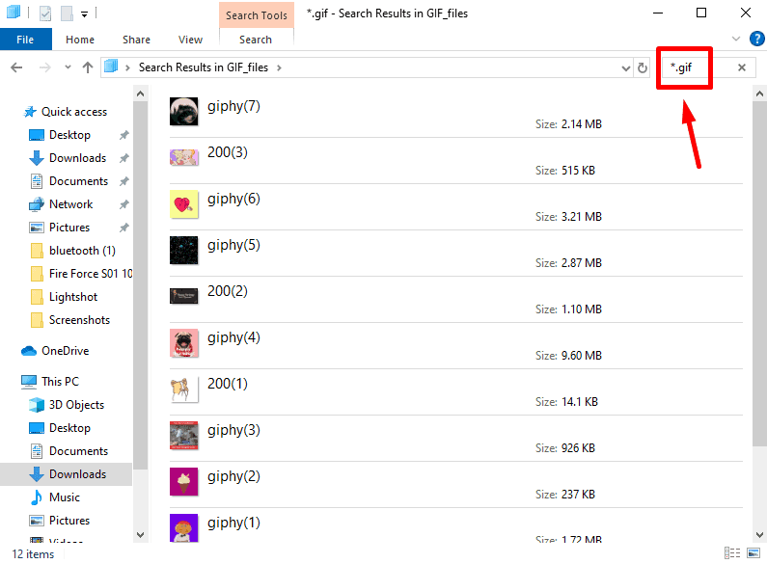Click navigation pane scroll up arrow
This screenshot has height=564, width=767.
click(x=141, y=94)
